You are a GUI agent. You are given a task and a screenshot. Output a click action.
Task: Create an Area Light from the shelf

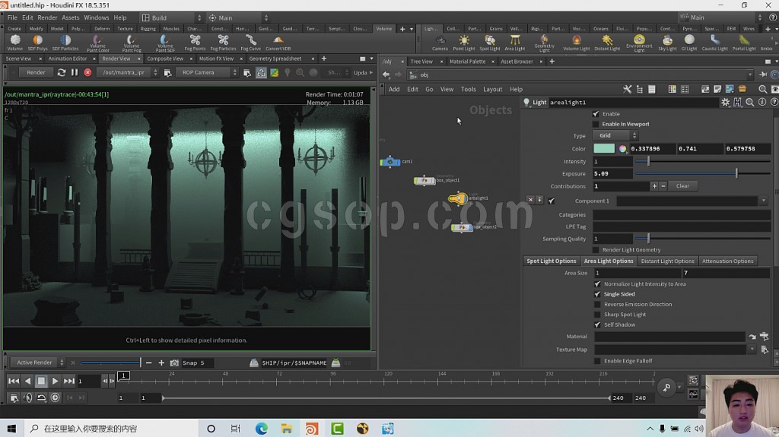515,43
